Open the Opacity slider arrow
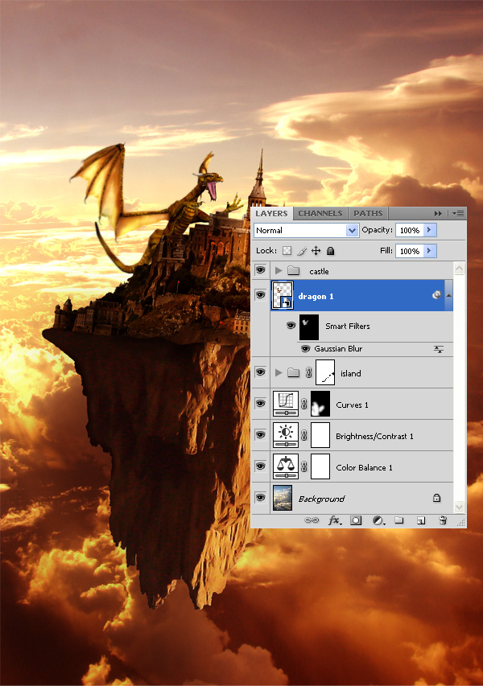 pyautogui.click(x=430, y=230)
